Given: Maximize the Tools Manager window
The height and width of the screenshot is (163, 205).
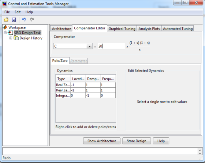Looking at the screenshot, I should [x=185, y=3].
